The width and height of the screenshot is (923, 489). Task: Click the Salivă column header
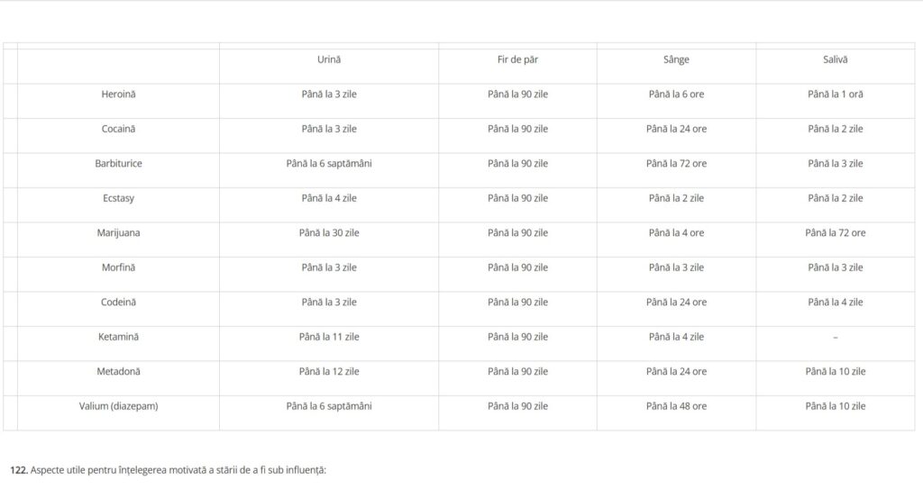point(835,59)
